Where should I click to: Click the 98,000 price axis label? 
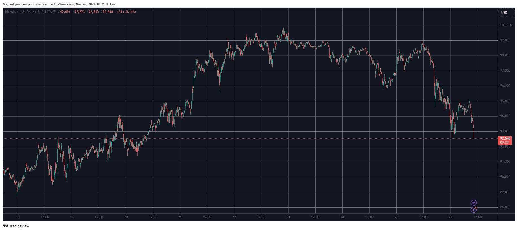[505, 55]
